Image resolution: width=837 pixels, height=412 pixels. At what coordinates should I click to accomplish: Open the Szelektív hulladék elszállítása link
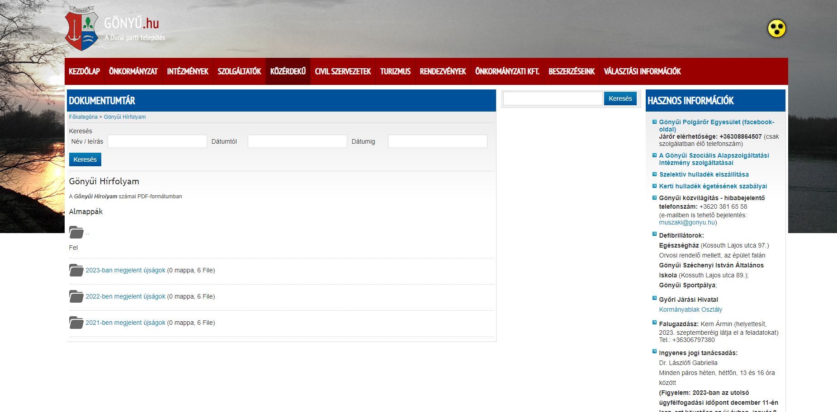point(704,174)
